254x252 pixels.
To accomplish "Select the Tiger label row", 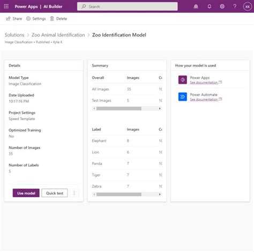I will click(x=127, y=175).
